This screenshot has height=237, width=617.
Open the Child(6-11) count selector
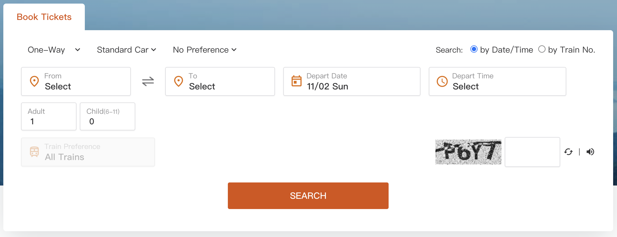point(108,117)
